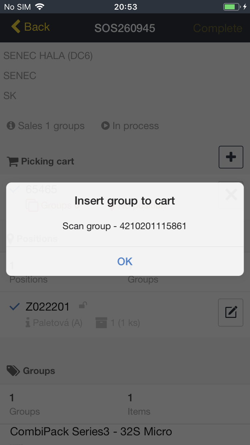Image resolution: width=250 pixels, height=445 pixels.
Task: Tap the shopping cart icon
Action: pyautogui.click(x=13, y=162)
